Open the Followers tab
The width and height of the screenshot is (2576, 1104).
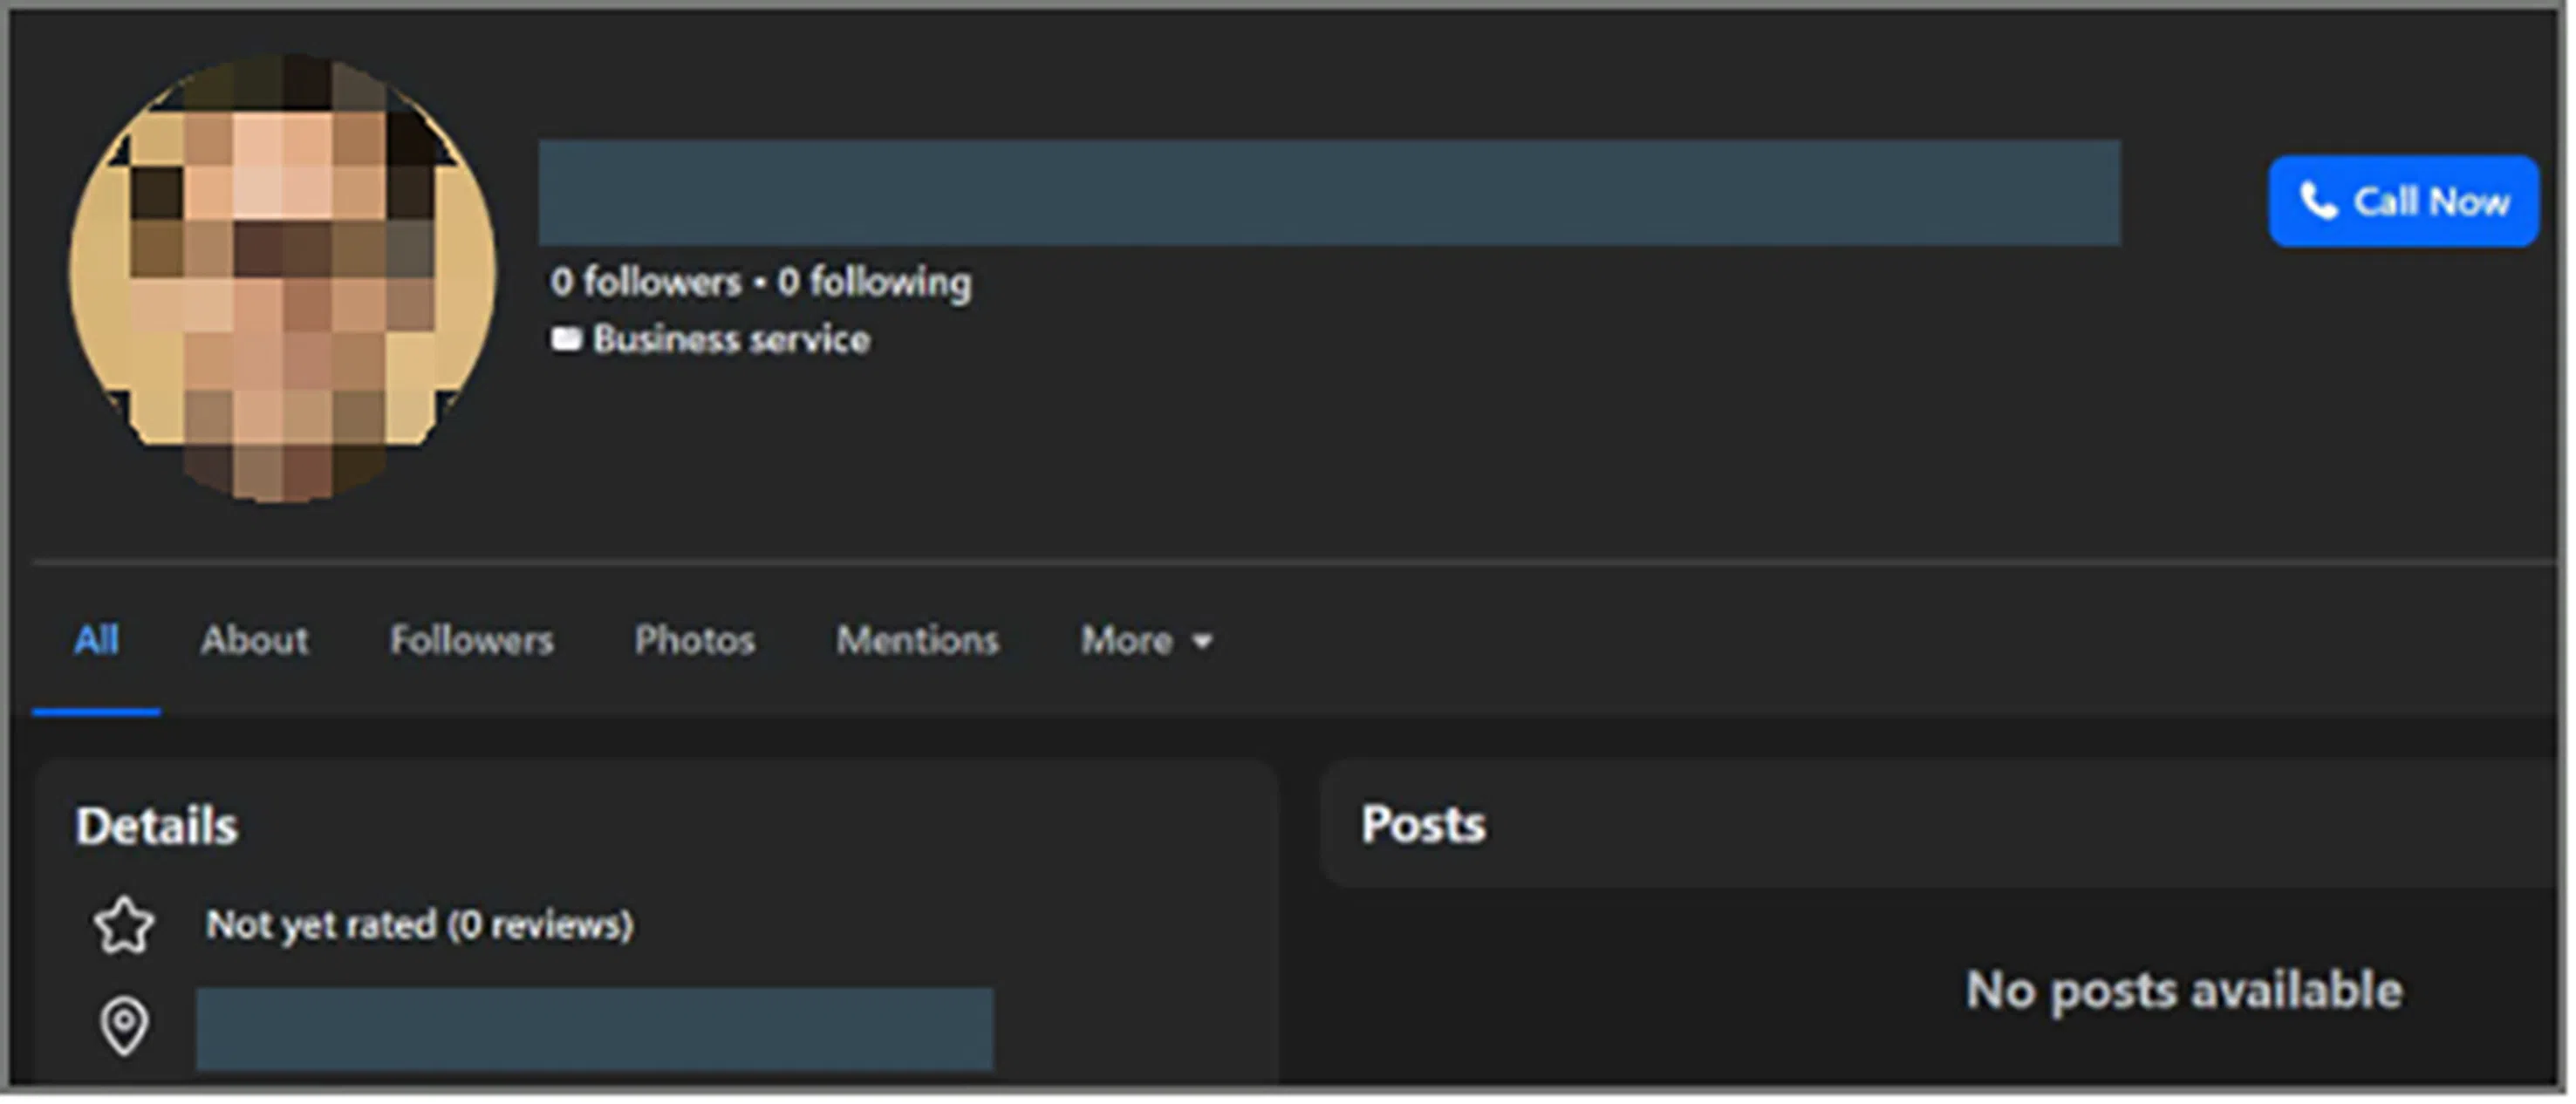point(471,640)
